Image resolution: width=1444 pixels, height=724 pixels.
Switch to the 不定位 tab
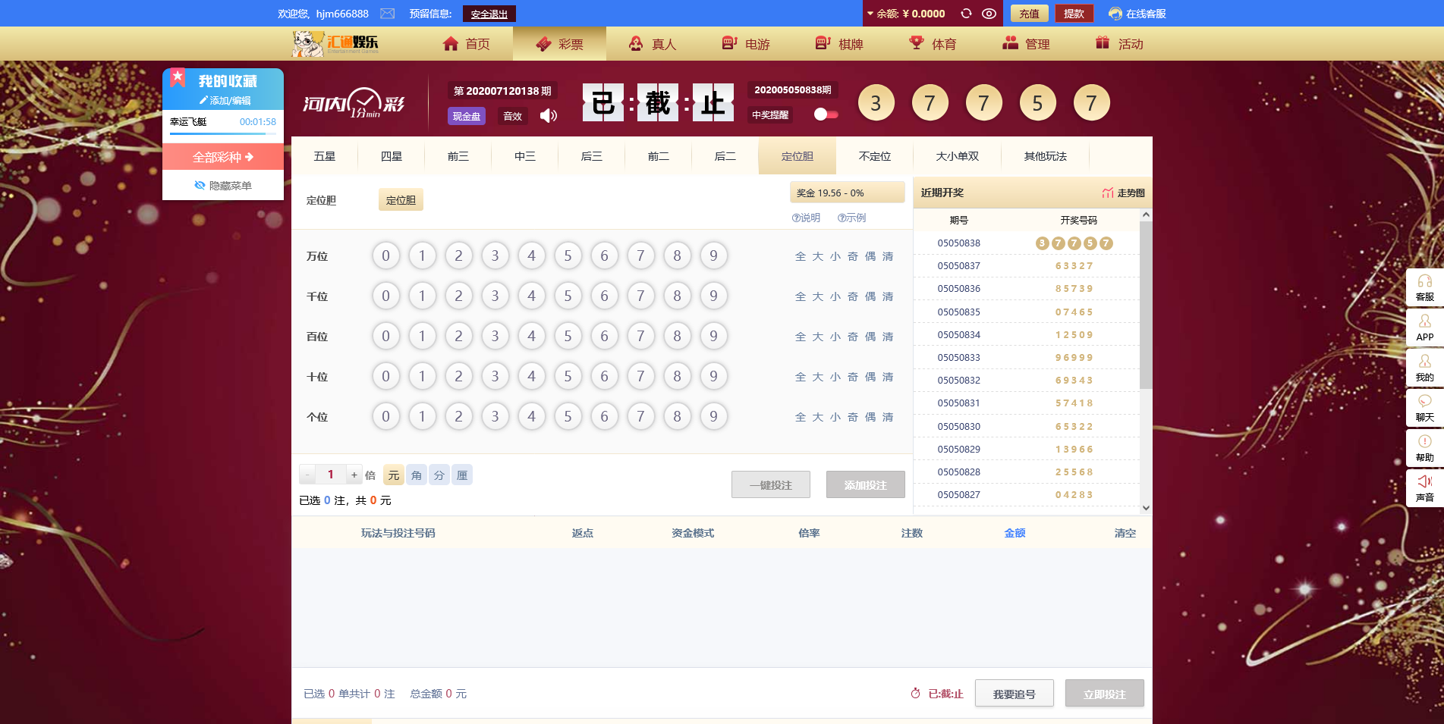874,156
